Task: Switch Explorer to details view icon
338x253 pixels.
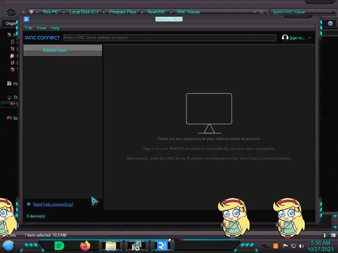Action: click(x=326, y=235)
